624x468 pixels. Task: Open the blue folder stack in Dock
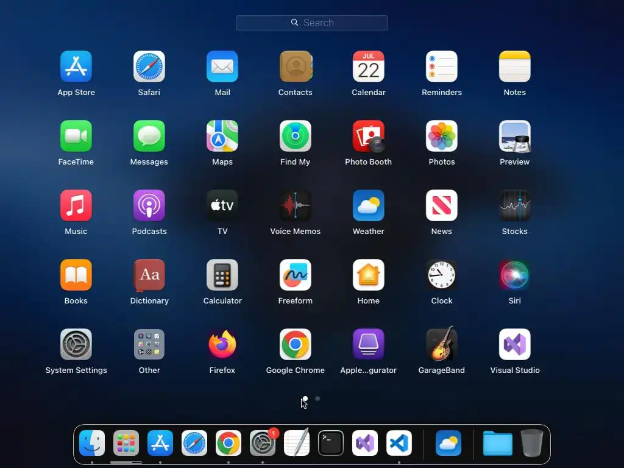click(497, 444)
